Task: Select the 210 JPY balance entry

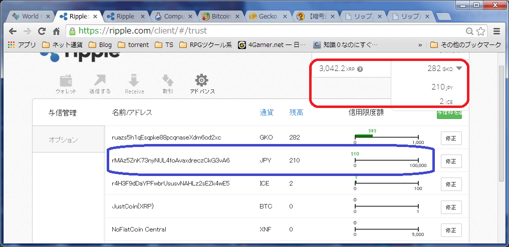Action: 442,87
